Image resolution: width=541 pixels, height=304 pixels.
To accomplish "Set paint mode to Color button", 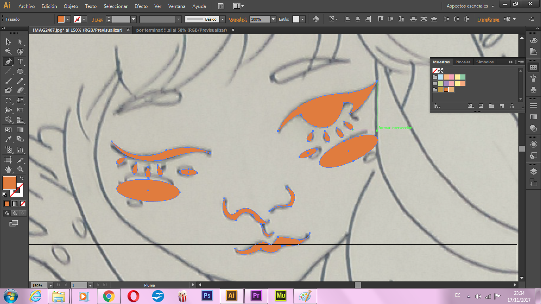I will click(7, 204).
